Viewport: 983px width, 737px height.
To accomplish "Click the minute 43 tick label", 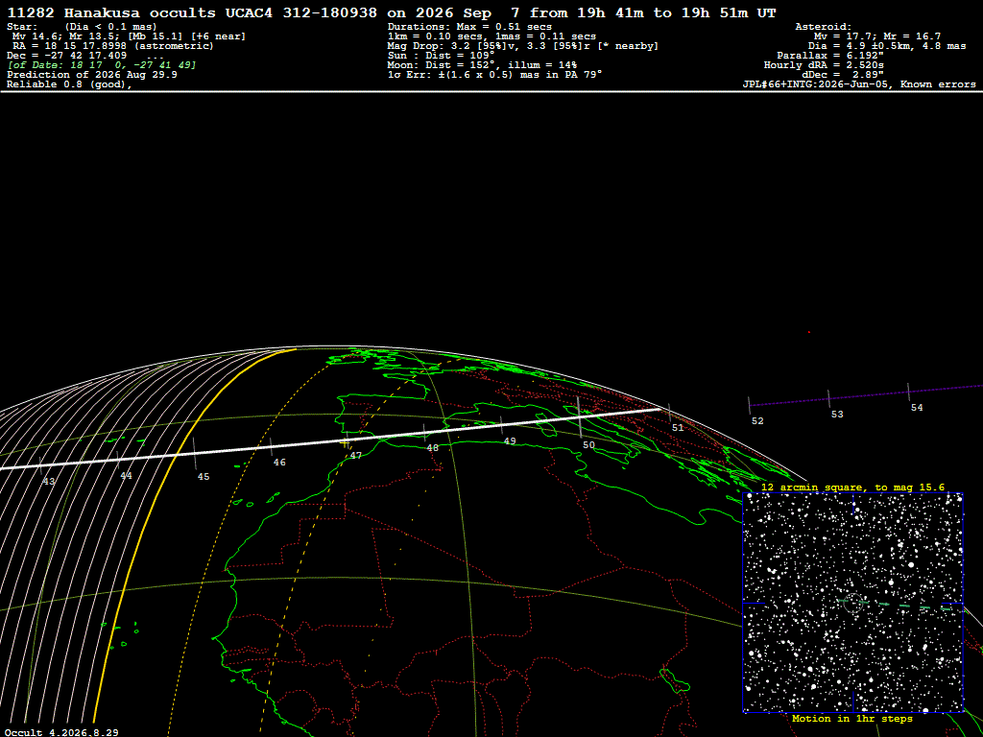I will point(49,482).
